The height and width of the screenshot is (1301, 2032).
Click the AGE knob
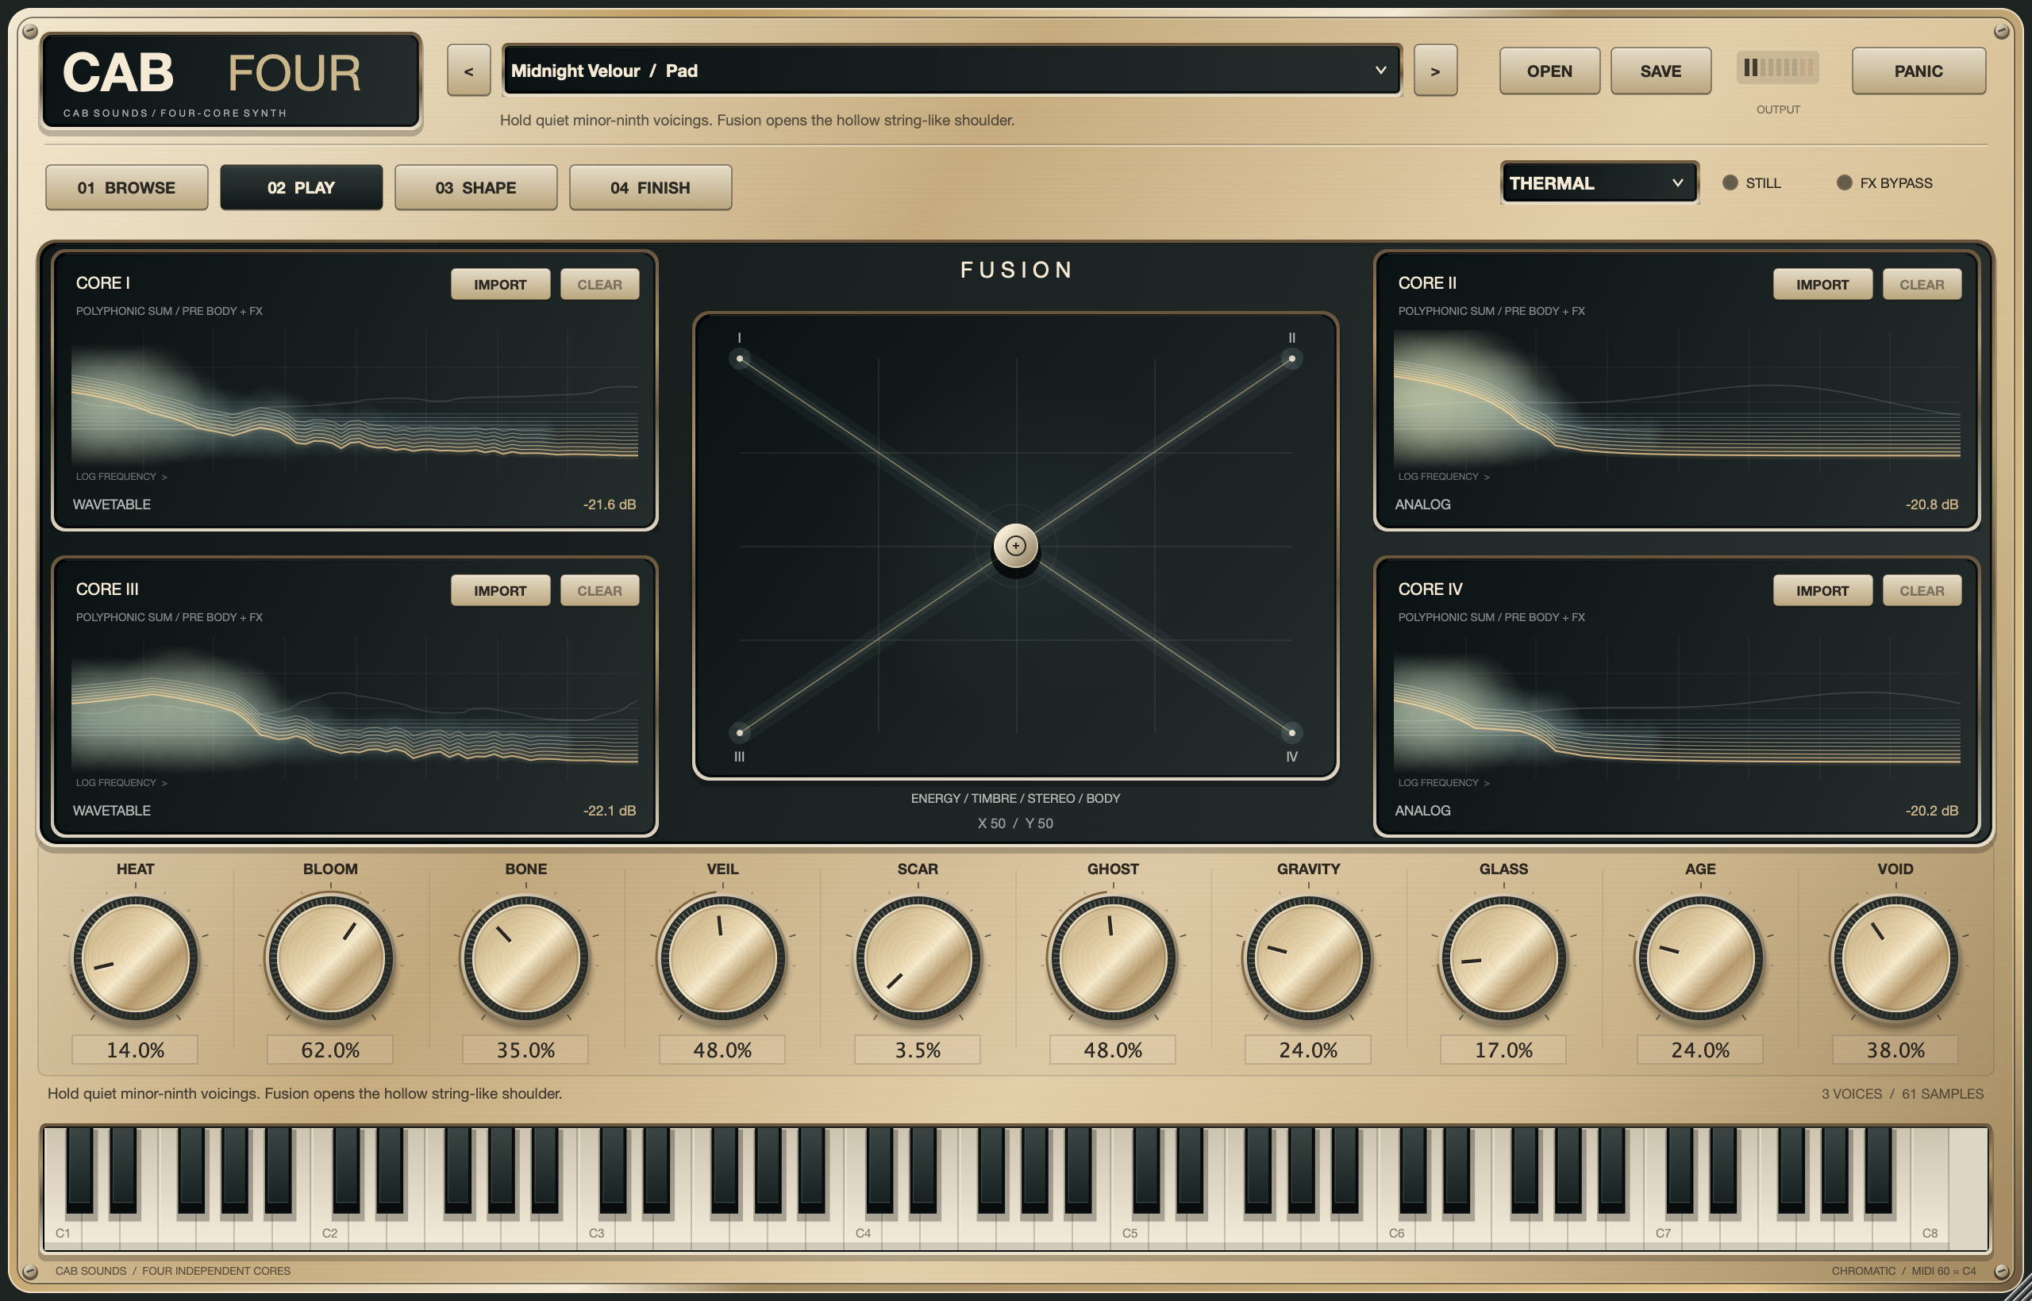pos(1699,958)
